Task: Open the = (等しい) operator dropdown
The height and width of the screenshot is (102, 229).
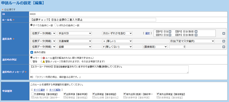Action: [117, 41]
